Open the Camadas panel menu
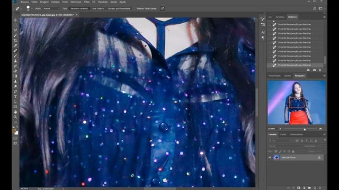This screenshot has width=339, height=190. [324, 135]
